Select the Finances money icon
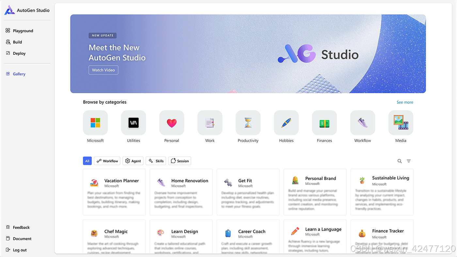The width and height of the screenshot is (457, 257). point(324,123)
